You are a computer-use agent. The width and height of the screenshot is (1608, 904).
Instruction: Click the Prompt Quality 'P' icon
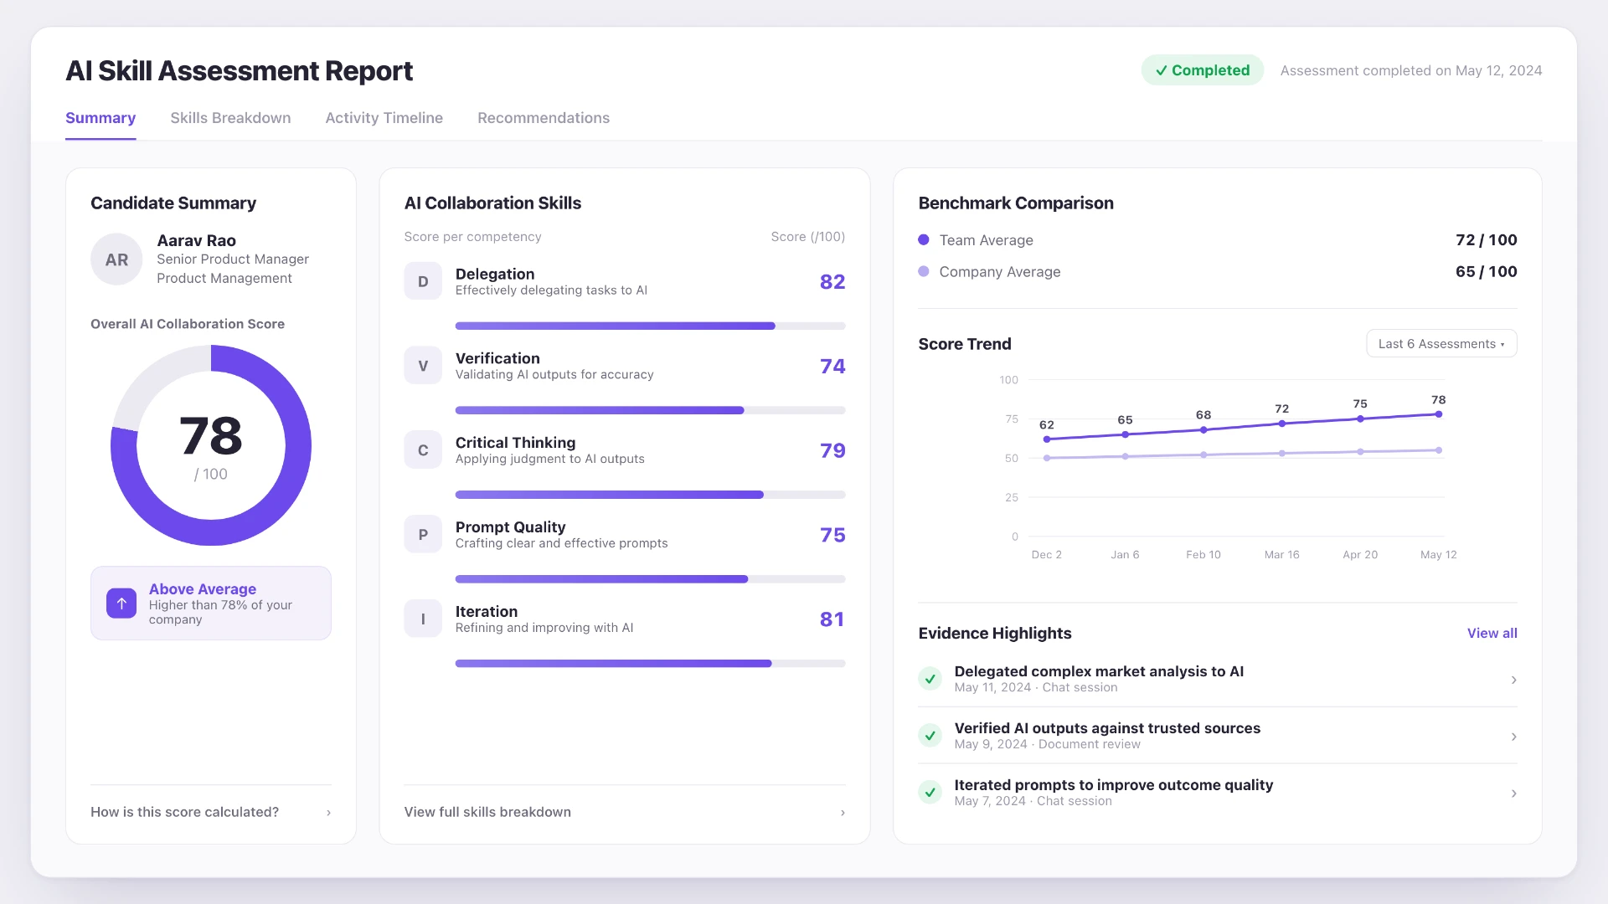point(423,535)
